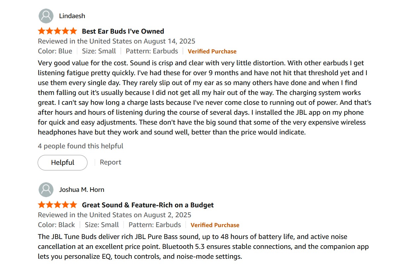
Task: Open the Joshua M. Horn profile name
Action: [x=82, y=190]
